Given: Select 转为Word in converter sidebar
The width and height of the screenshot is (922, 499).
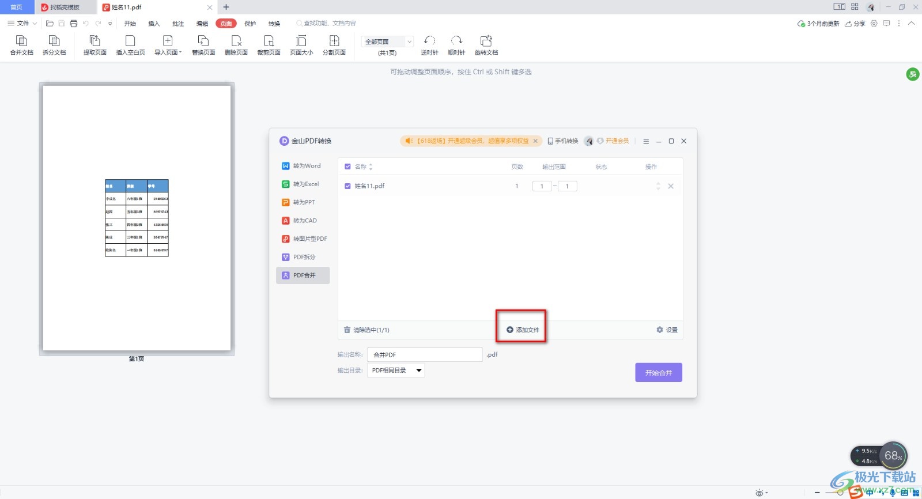Looking at the screenshot, I should [x=303, y=166].
